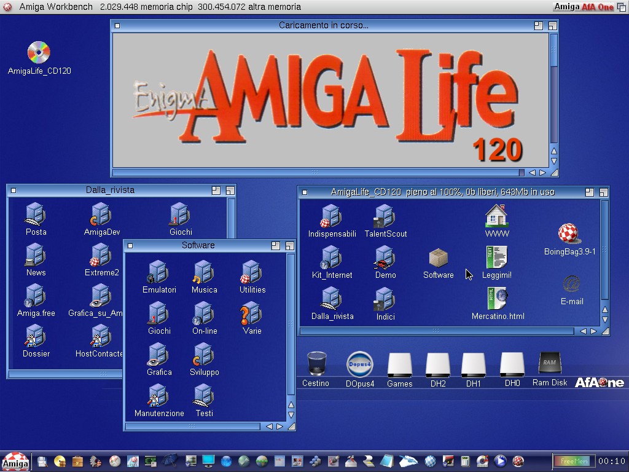Image resolution: width=629 pixels, height=472 pixels.
Task: Click down arrow of AmigaLife_CD120 window scrollbar
Action: [604, 320]
